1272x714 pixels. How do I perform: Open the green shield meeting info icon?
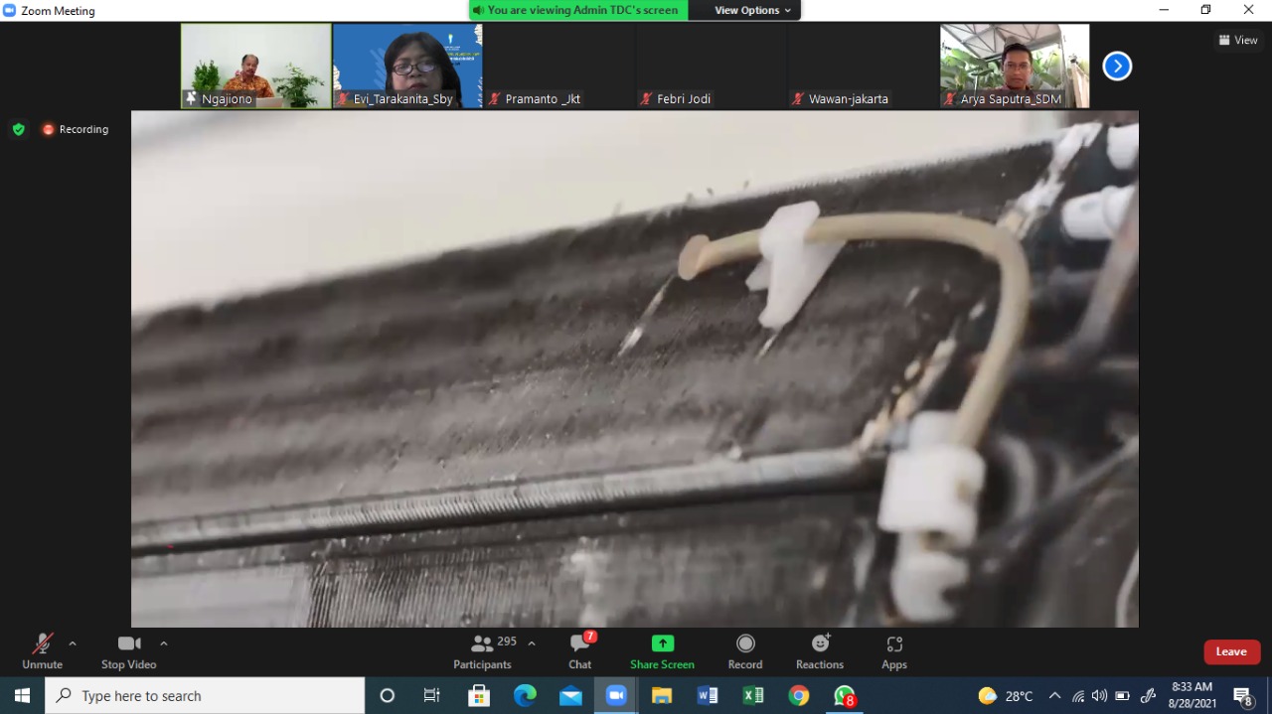[18, 129]
